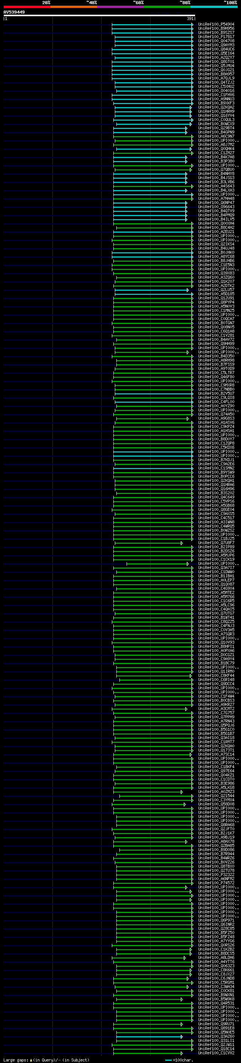The height and width of the screenshot is (1063, 241).
Task: Select hit label UniRef100_Q58D08
Action: pyautogui.click(x=216, y=804)
